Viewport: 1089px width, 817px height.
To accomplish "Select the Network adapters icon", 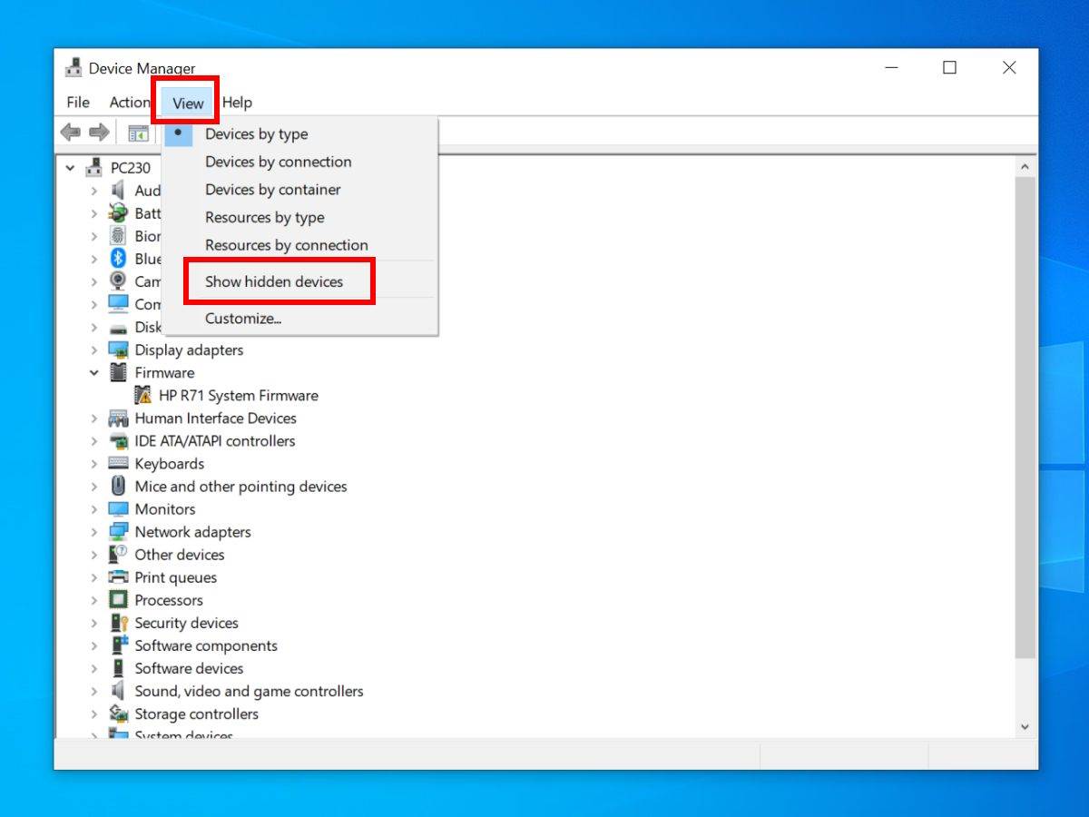I will [119, 531].
